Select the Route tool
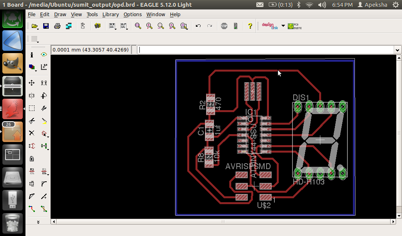Screen dimensions: 402x236 tap(32, 209)
